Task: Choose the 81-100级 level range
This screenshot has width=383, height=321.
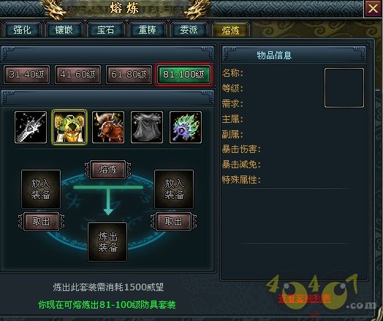Action: pyautogui.click(x=183, y=75)
